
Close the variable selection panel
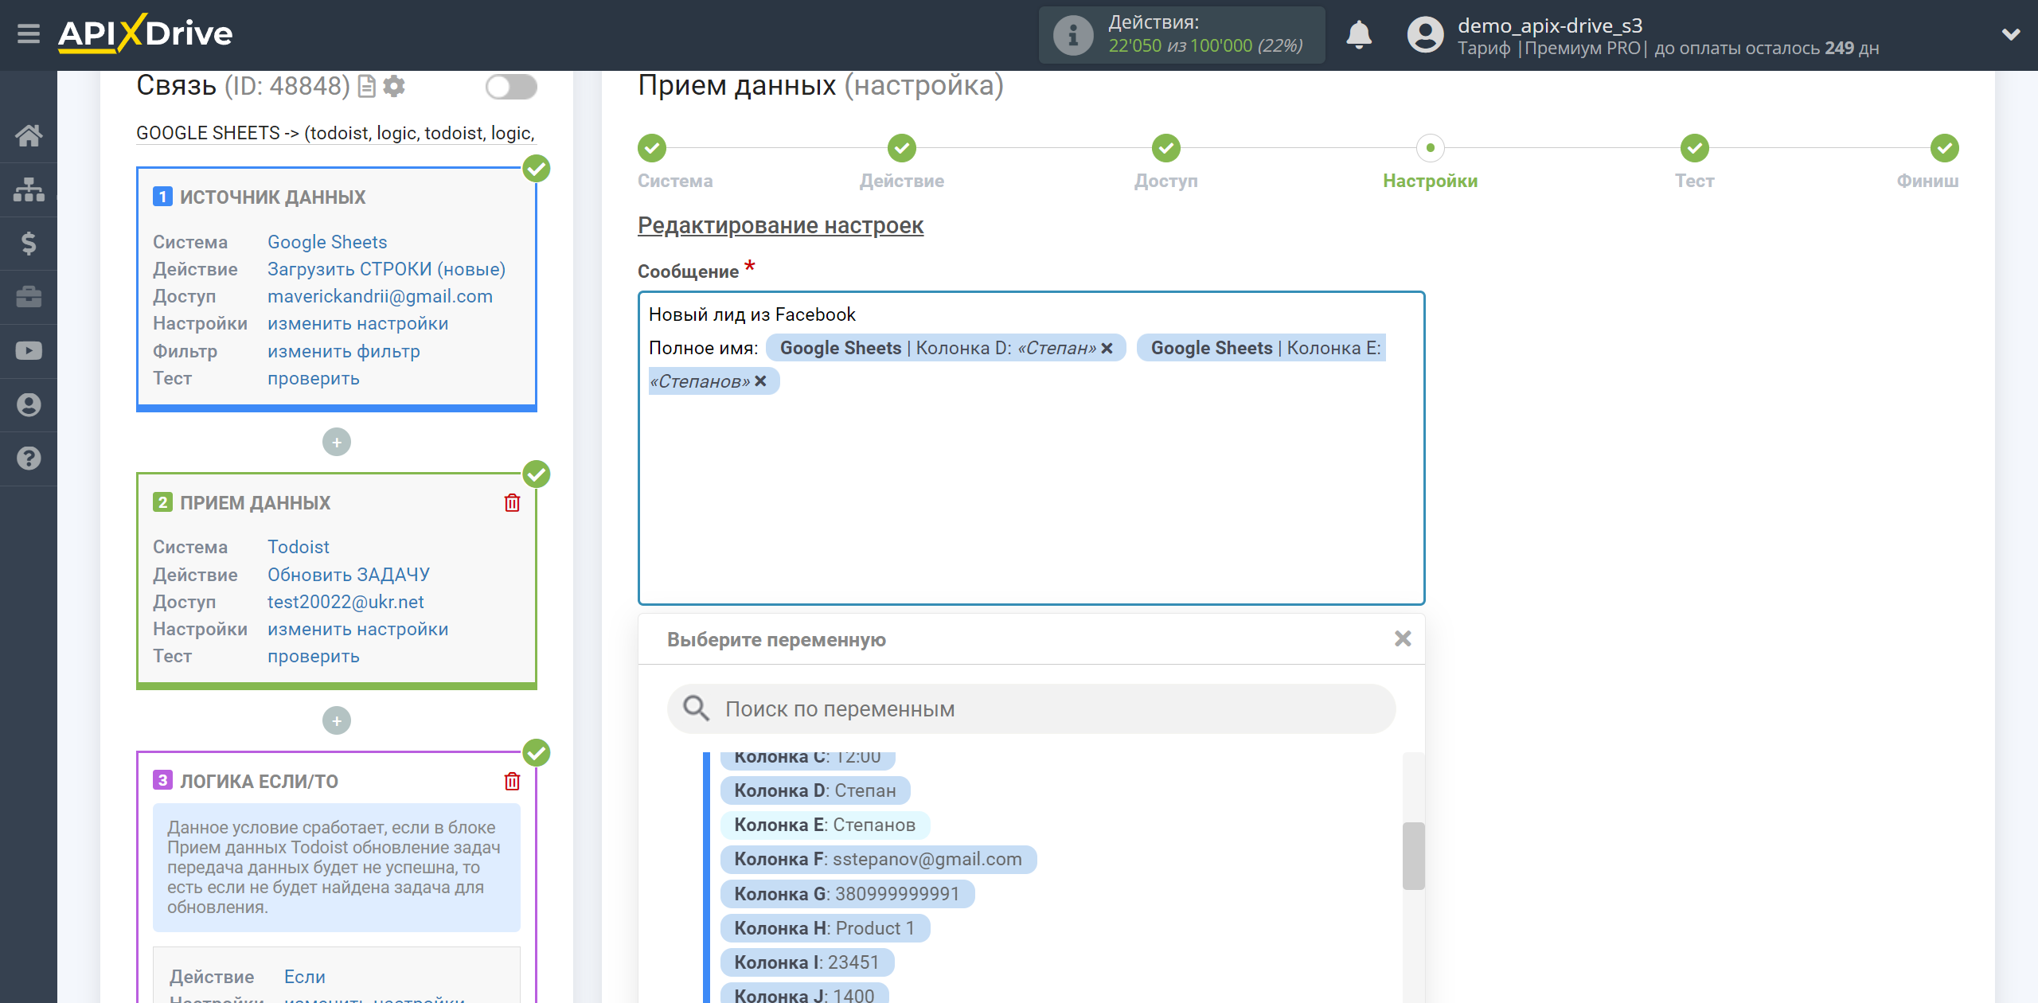[1403, 638]
